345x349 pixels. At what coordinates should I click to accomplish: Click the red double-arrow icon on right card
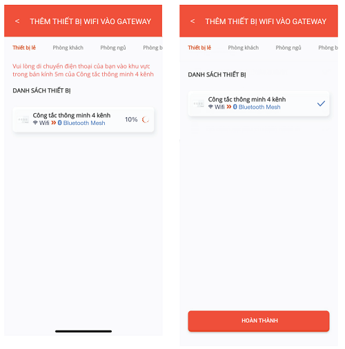pyautogui.click(x=229, y=107)
